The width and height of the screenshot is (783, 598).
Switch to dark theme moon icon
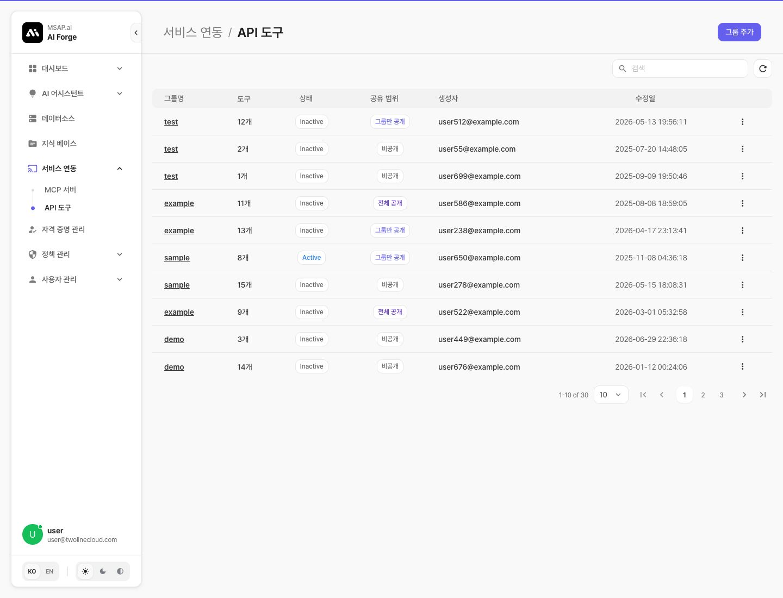tap(103, 571)
